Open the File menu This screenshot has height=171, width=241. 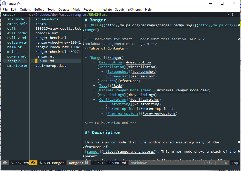(x=5, y=10)
